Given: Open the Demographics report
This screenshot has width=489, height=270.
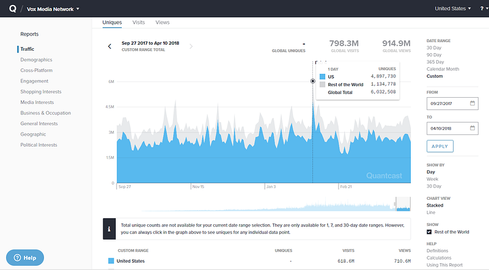Looking at the screenshot, I should (x=36, y=59).
